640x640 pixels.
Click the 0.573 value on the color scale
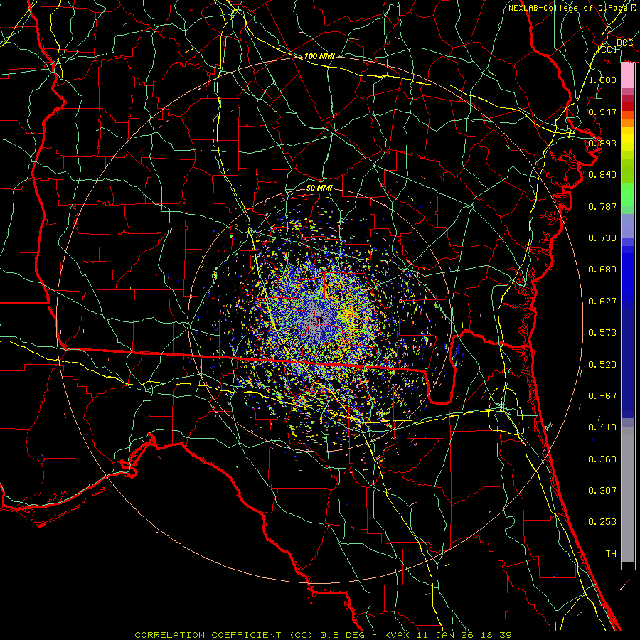coord(602,333)
